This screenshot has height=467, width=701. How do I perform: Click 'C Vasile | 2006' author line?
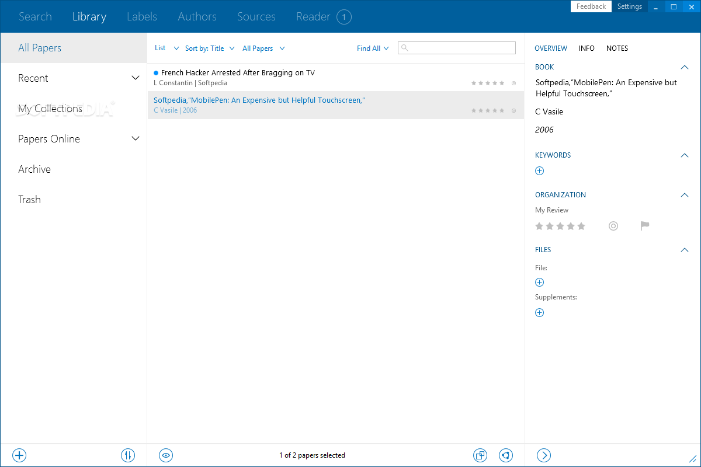point(175,110)
